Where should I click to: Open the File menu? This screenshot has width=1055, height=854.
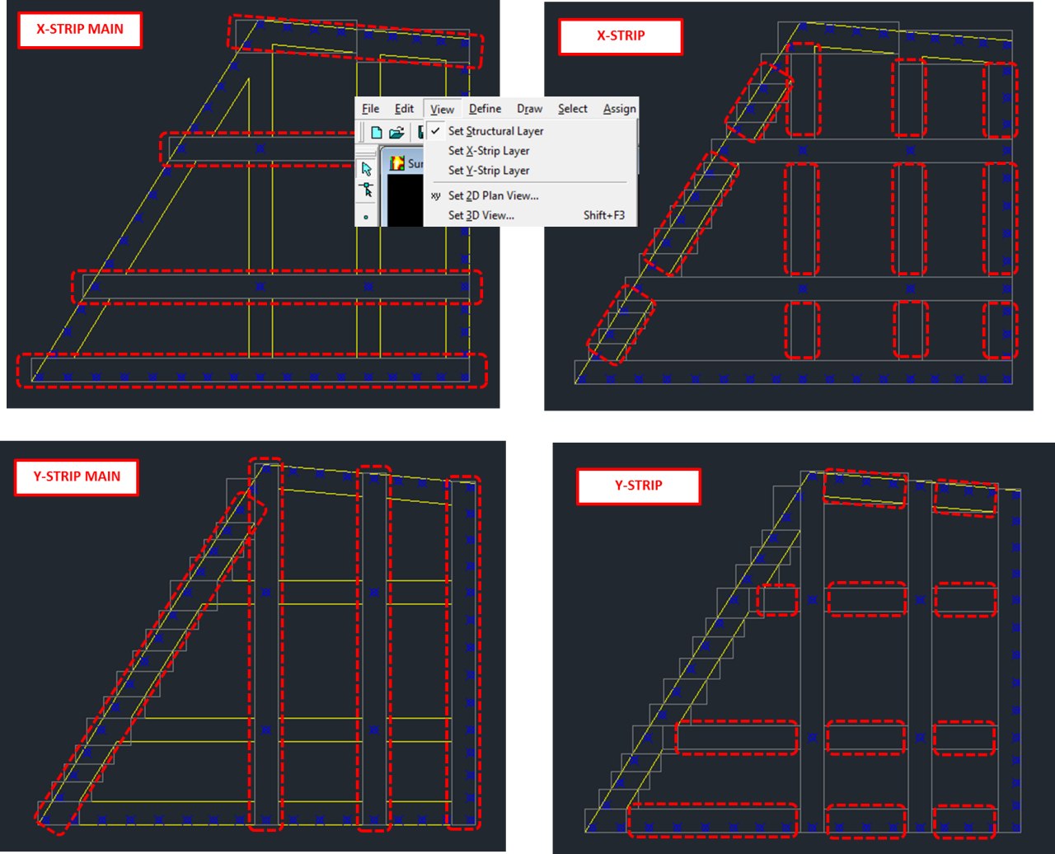pyautogui.click(x=371, y=109)
